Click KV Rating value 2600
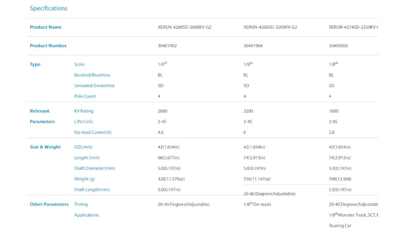Image resolution: width=403 pixels, height=236 pixels. pyautogui.click(x=162, y=111)
